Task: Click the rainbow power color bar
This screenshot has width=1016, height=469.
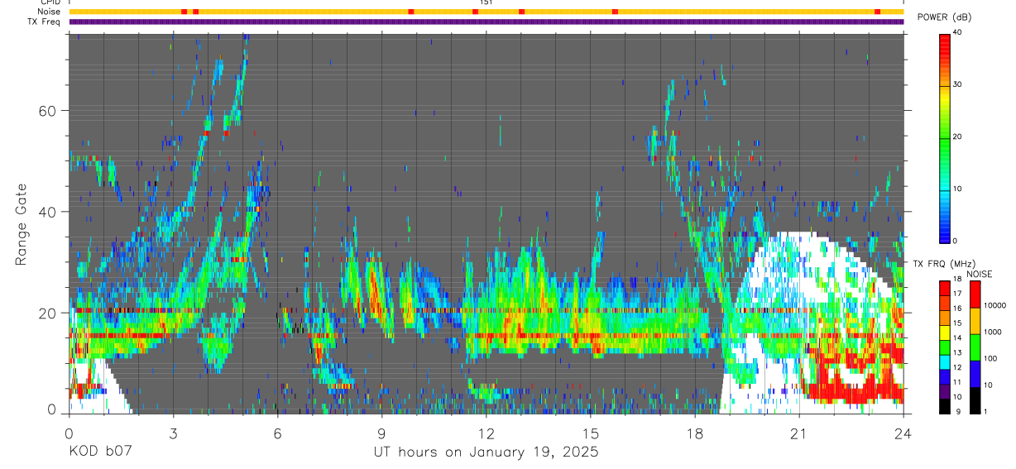Action: [x=944, y=137]
